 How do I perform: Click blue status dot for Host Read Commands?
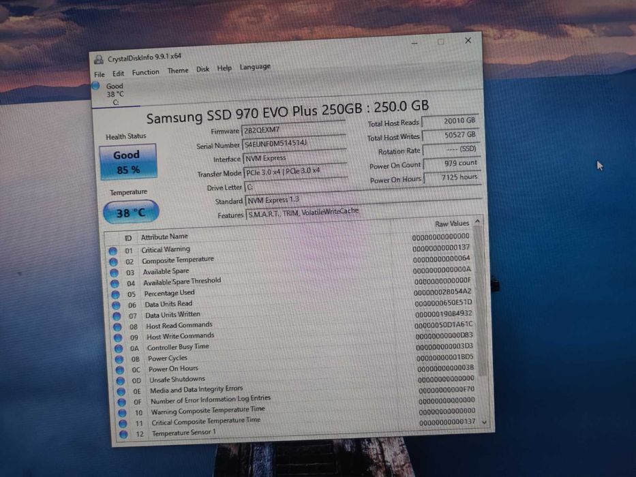coord(118,327)
